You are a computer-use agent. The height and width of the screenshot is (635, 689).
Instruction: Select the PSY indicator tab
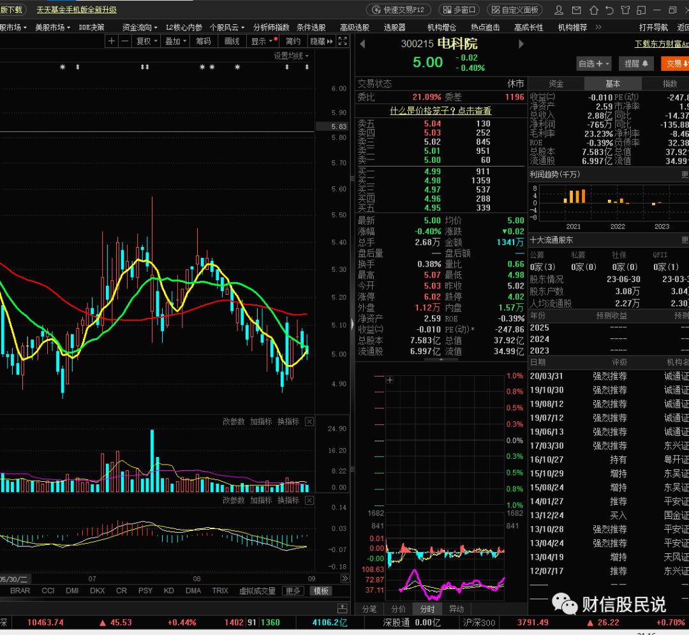point(145,590)
